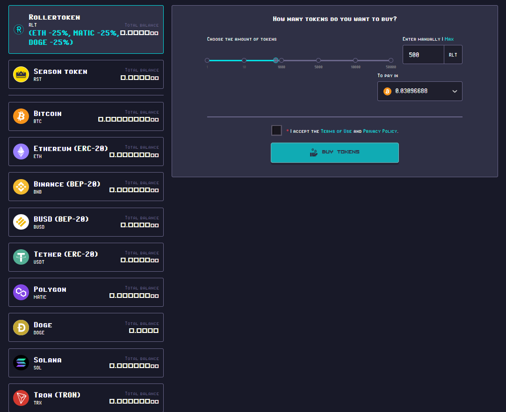Click the Polygon MATIC icon
This screenshot has width=506, height=412.
point(21,292)
